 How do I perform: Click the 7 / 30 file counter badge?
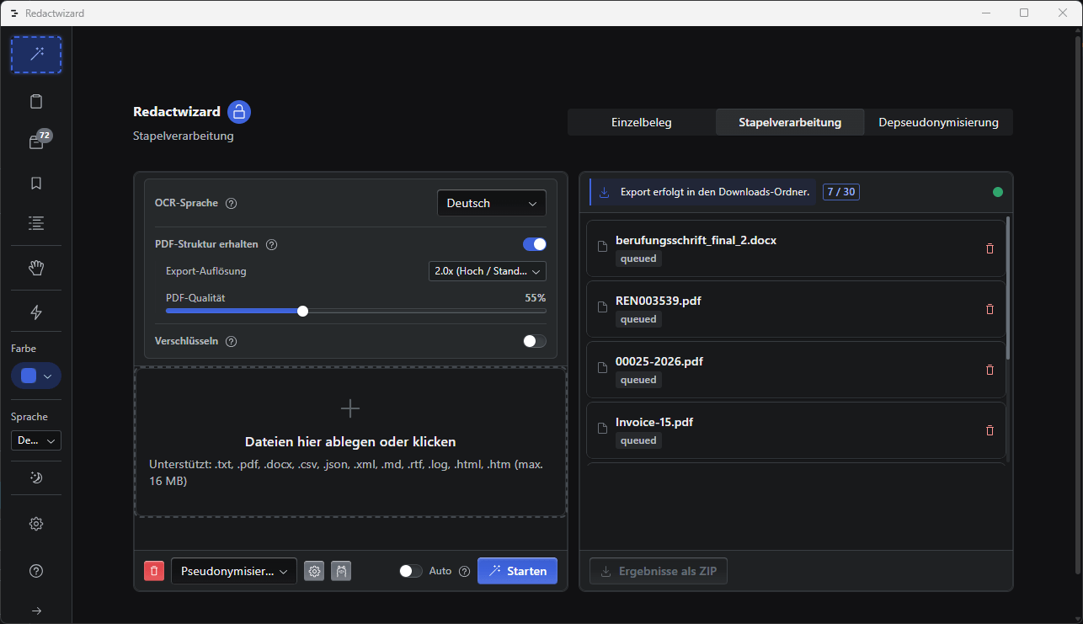pyautogui.click(x=841, y=192)
